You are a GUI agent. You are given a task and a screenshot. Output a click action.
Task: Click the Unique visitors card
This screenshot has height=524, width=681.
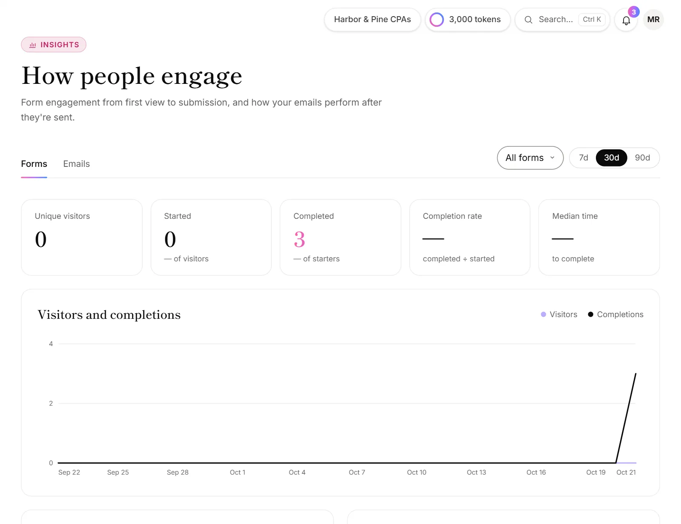[x=82, y=238]
